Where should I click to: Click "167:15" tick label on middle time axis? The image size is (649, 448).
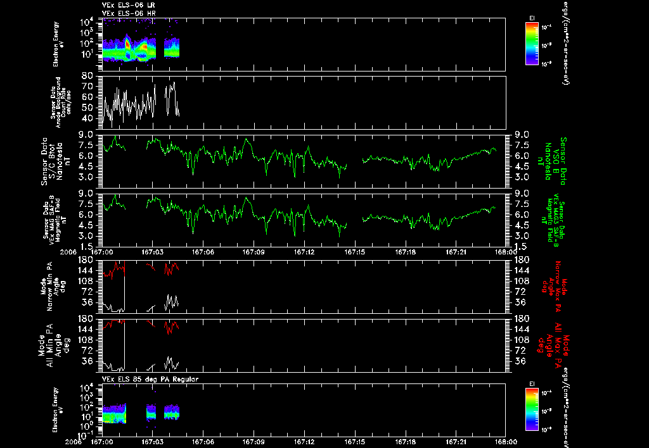[355, 252]
